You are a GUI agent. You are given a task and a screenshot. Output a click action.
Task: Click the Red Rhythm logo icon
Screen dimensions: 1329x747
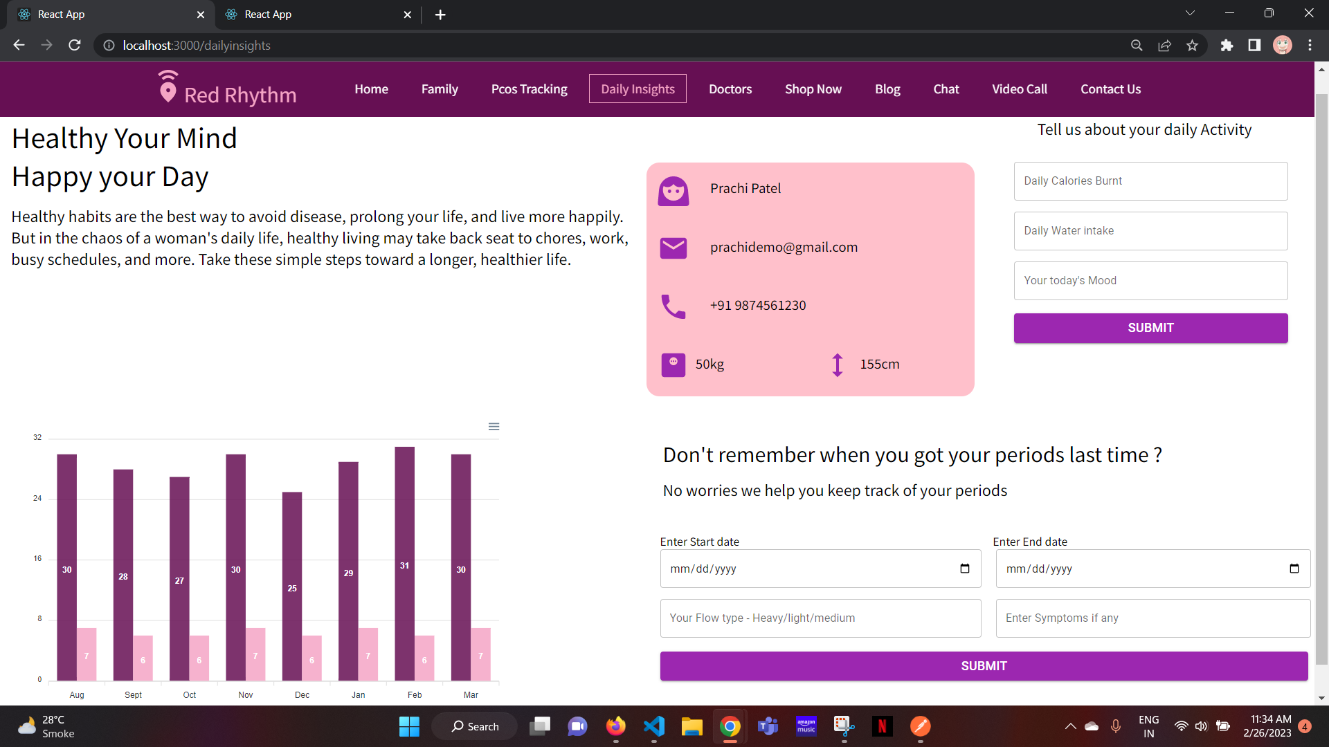(168, 87)
